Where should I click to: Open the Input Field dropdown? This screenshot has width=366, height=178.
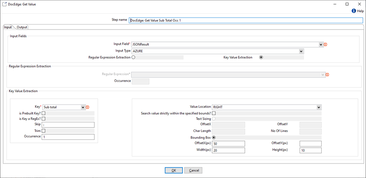point(321,44)
